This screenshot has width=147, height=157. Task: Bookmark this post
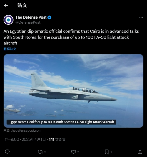click(107, 152)
